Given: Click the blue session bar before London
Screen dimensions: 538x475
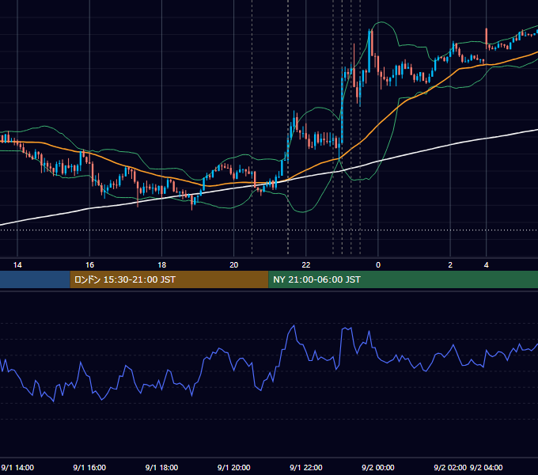Looking at the screenshot, I should coord(35,279).
